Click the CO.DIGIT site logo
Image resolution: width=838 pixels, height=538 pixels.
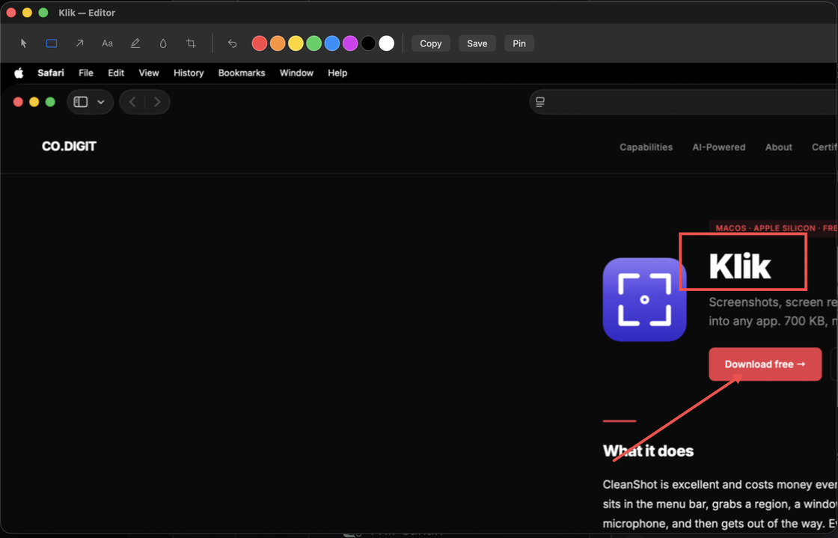pos(69,147)
